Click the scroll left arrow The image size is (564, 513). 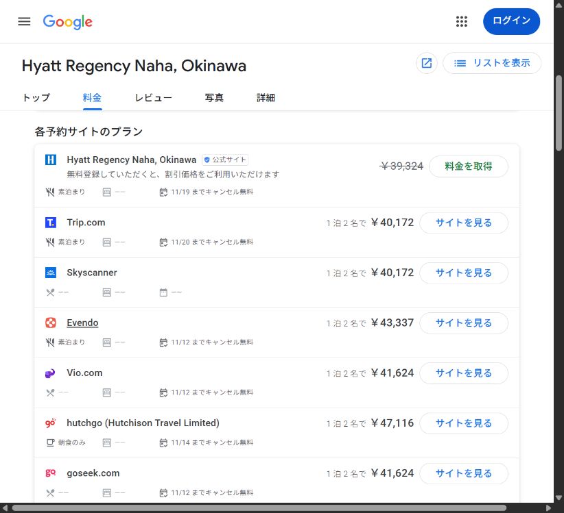tap(5, 508)
